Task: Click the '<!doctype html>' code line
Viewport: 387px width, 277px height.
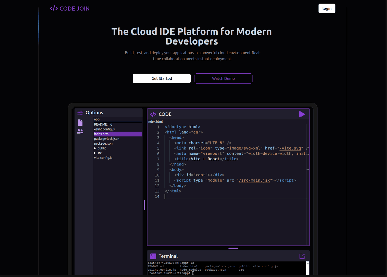Action: point(182,127)
